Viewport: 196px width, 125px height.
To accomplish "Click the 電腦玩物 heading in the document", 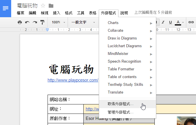I will point(71,69).
